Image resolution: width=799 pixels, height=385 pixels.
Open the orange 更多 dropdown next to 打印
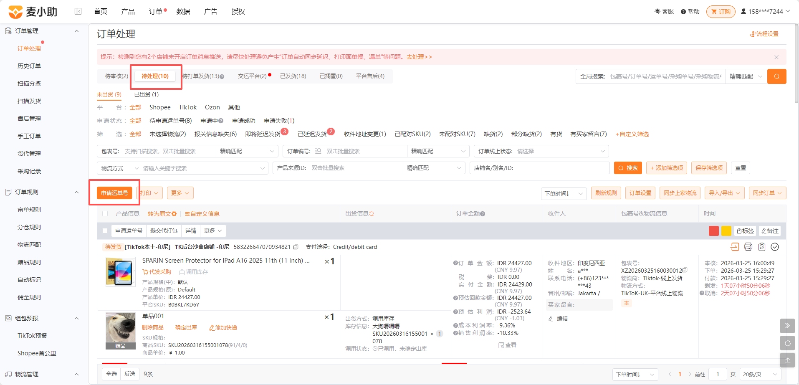[x=180, y=193]
